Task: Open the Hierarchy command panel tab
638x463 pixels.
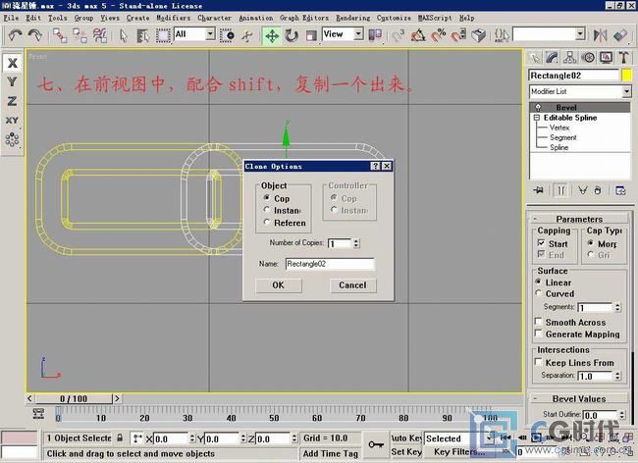Action: click(569, 58)
